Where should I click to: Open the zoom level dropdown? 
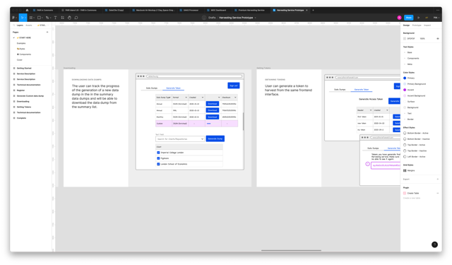pos(436,18)
